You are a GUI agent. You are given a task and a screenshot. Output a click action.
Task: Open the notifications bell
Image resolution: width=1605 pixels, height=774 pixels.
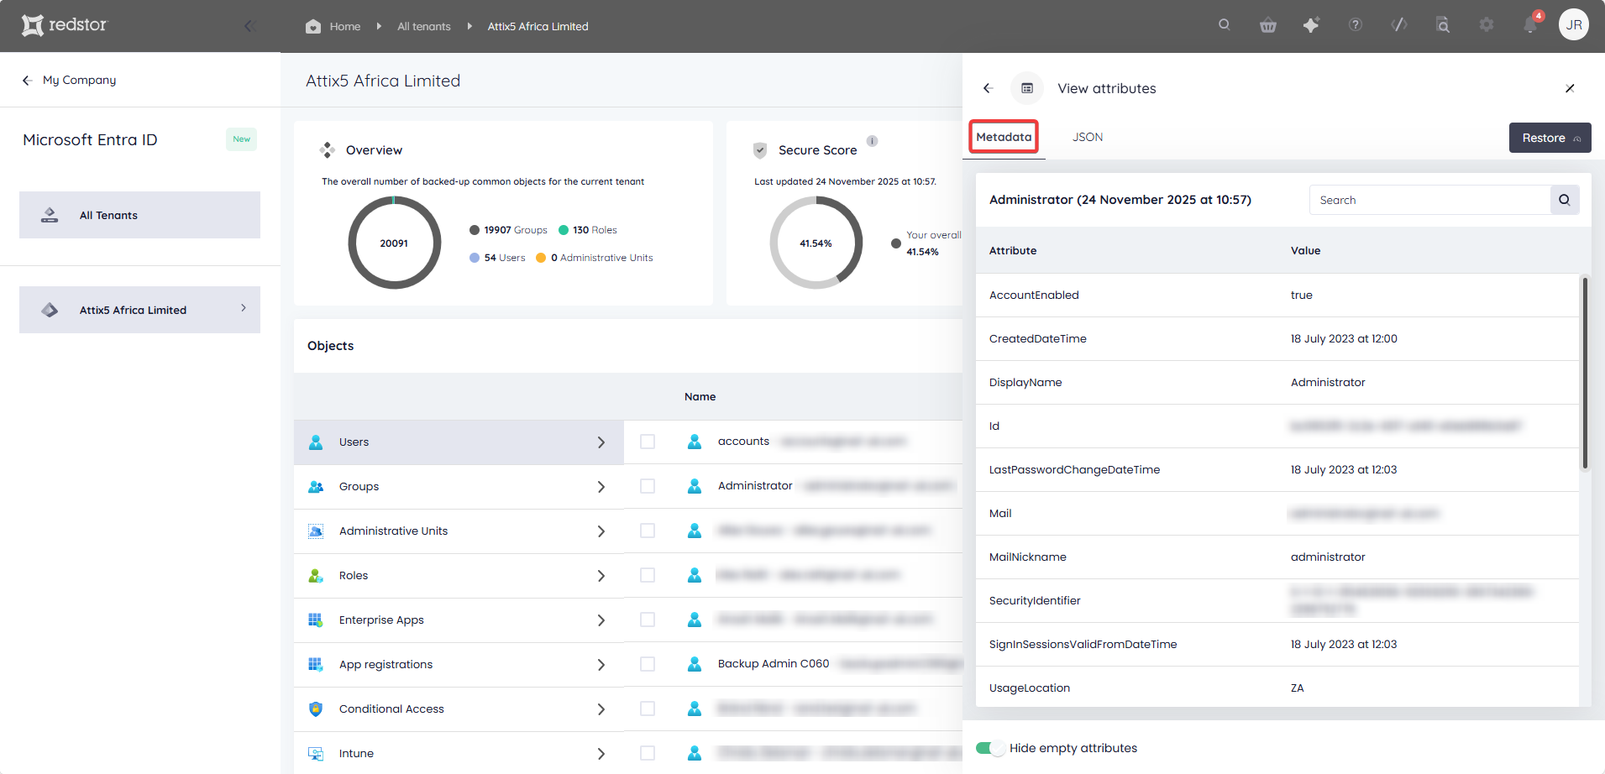tap(1530, 25)
